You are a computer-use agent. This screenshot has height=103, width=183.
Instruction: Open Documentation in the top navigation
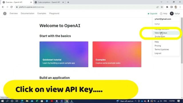[x=27, y=13]
